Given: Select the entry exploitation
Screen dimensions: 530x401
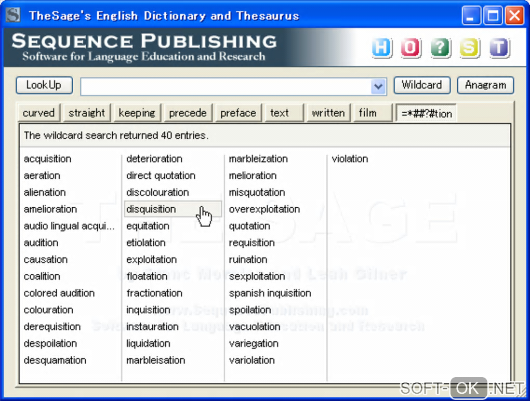Looking at the screenshot, I should click(x=151, y=259).
